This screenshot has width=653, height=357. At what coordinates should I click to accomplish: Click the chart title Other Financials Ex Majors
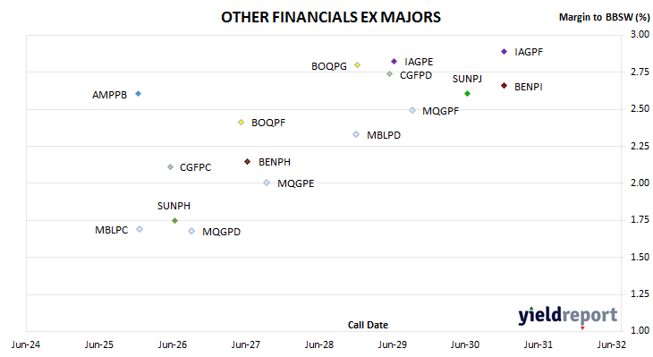[x=331, y=18]
